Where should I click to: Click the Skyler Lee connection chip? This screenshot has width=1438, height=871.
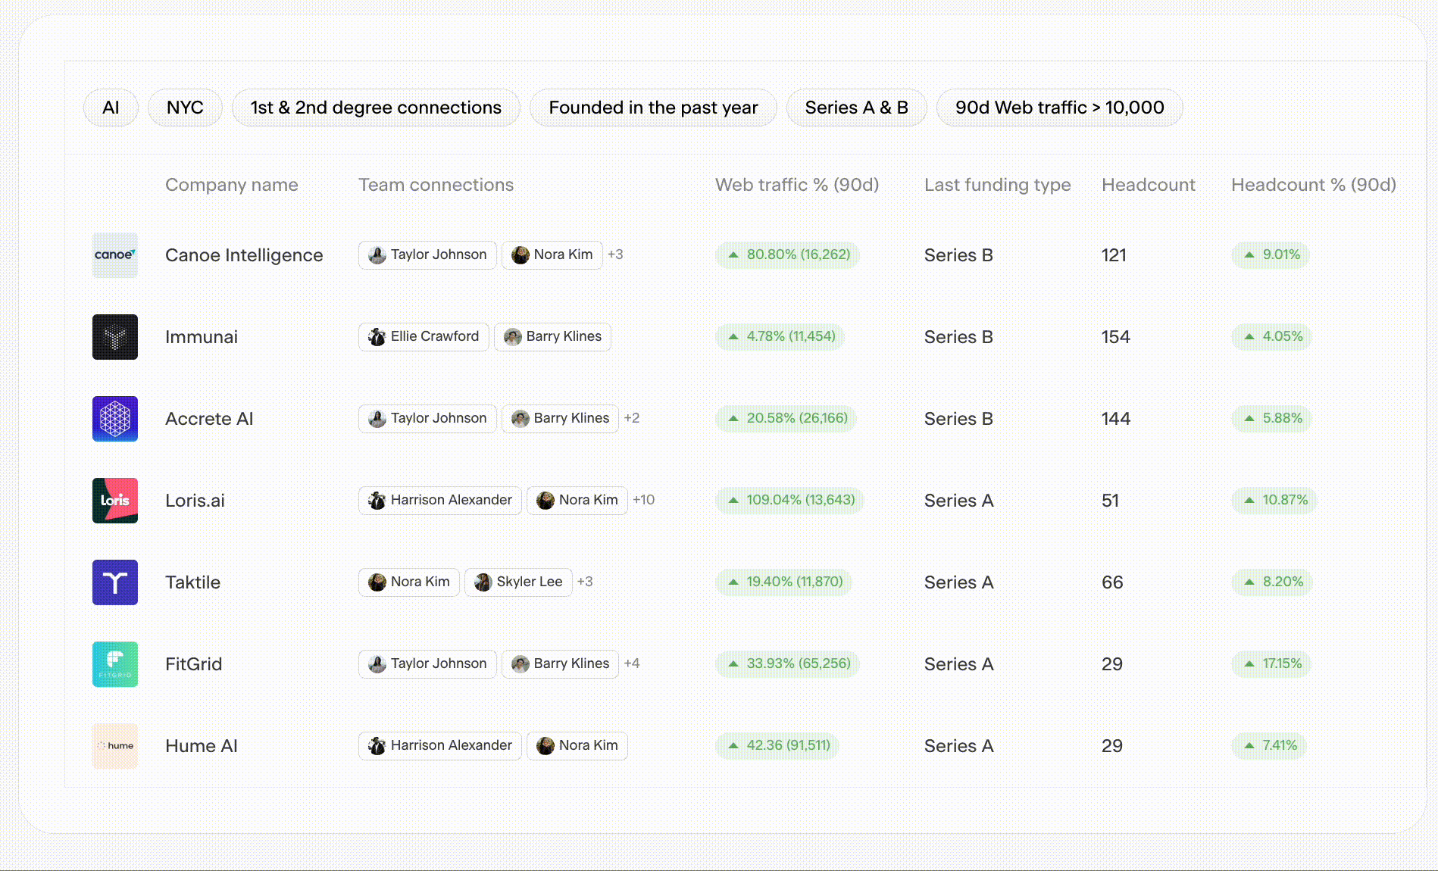518,582
